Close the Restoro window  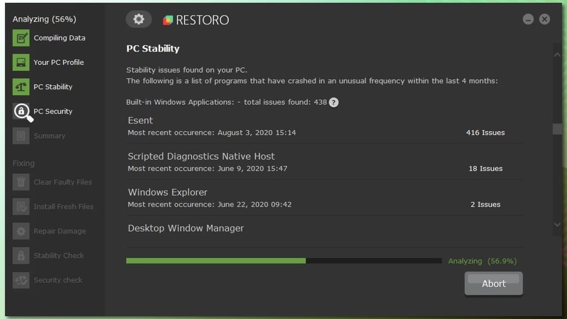(544, 19)
